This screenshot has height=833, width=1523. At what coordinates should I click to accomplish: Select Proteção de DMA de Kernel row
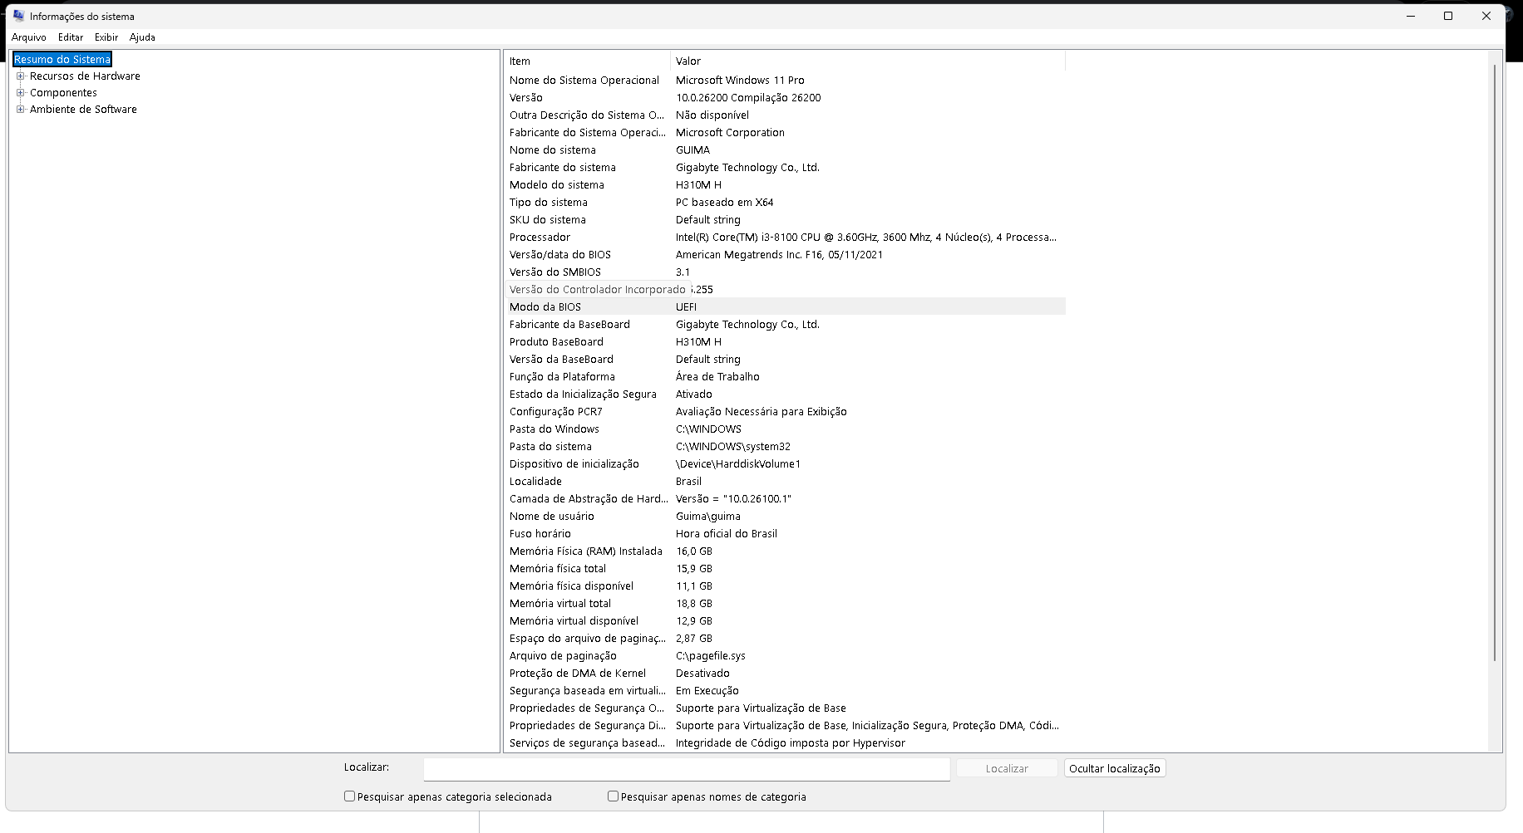[785, 674]
